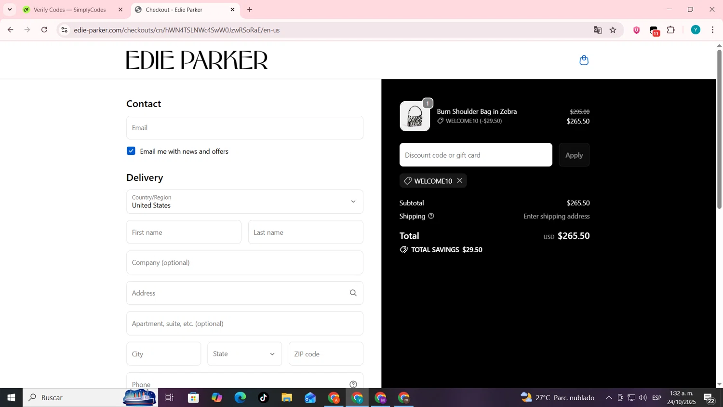Viewport: 723px width, 407px height.
Task: Open the Google Translate page icon
Action: (x=598, y=30)
